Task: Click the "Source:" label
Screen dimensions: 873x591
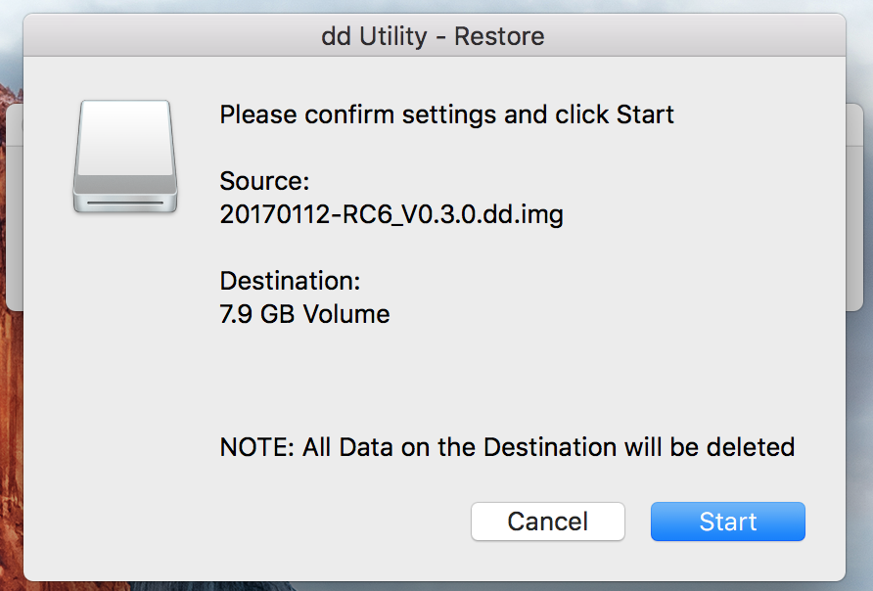Action: pyautogui.click(x=264, y=181)
